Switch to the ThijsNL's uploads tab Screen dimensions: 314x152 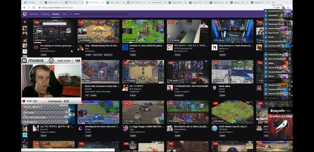pos(218,2)
